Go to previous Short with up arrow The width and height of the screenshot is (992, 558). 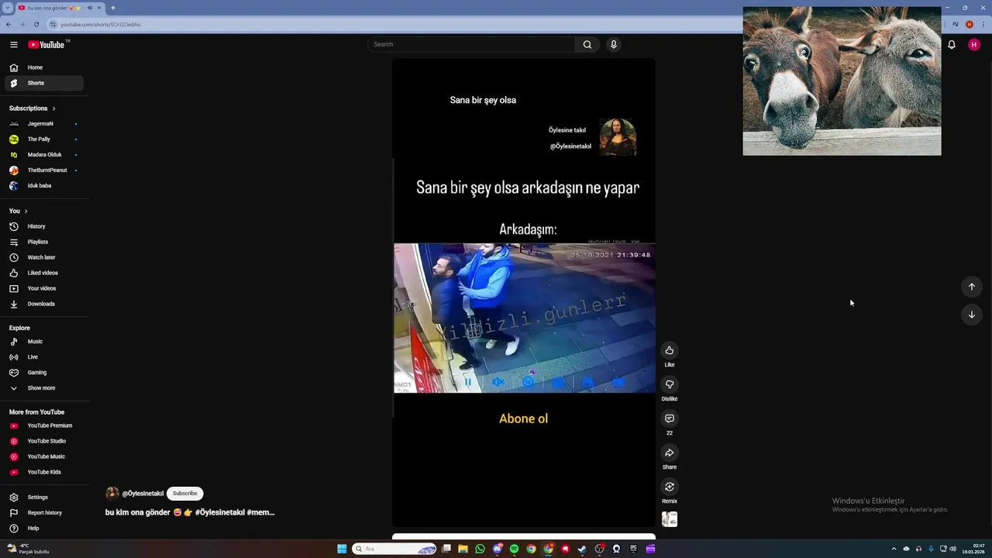click(x=971, y=287)
